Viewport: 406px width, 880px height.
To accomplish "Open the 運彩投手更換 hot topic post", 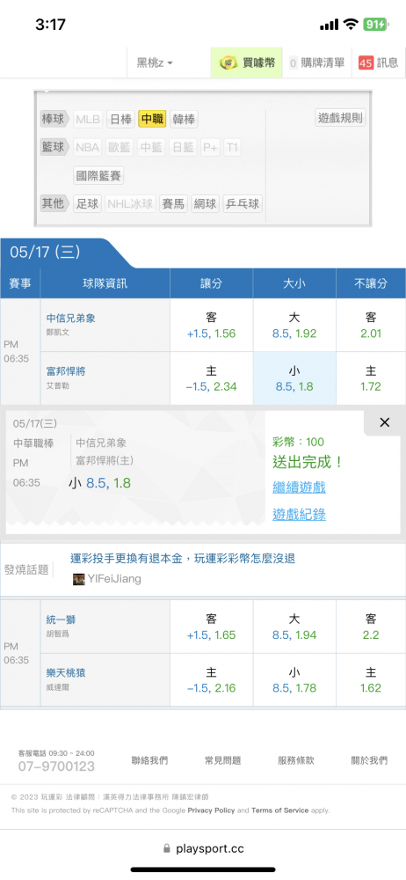I will coord(183,559).
